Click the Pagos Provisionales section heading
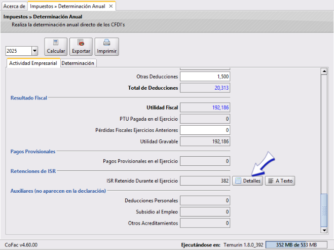Viewport: 334px width, 250px height. pos(33,152)
